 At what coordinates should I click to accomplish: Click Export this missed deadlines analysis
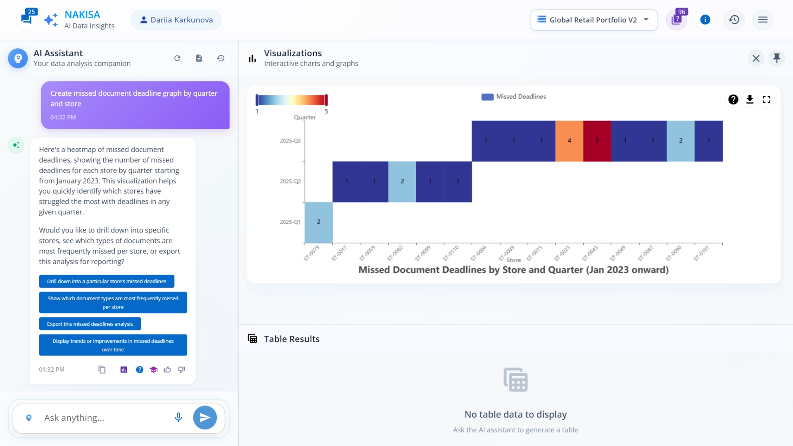[x=90, y=324]
